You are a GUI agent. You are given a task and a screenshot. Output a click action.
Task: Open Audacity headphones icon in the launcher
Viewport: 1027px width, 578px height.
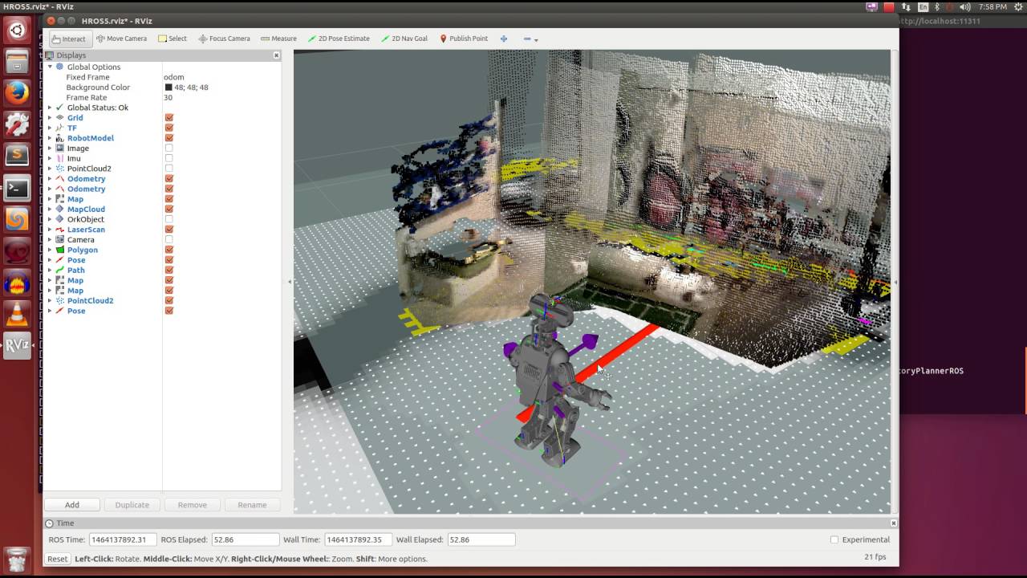(x=17, y=283)
